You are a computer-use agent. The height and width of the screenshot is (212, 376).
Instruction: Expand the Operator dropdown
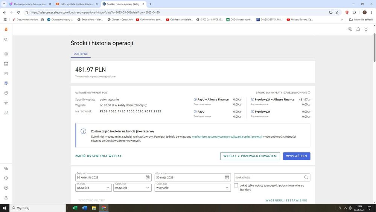coord(132,188)
